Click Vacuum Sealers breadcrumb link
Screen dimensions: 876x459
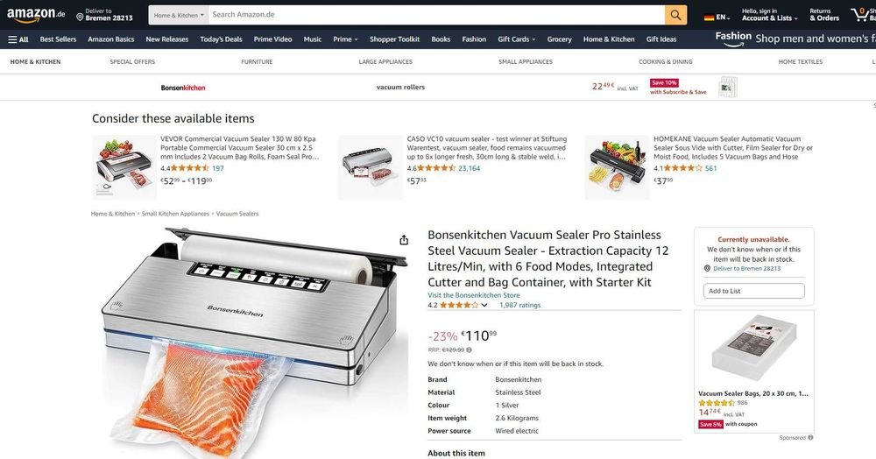tap(237, 214)
